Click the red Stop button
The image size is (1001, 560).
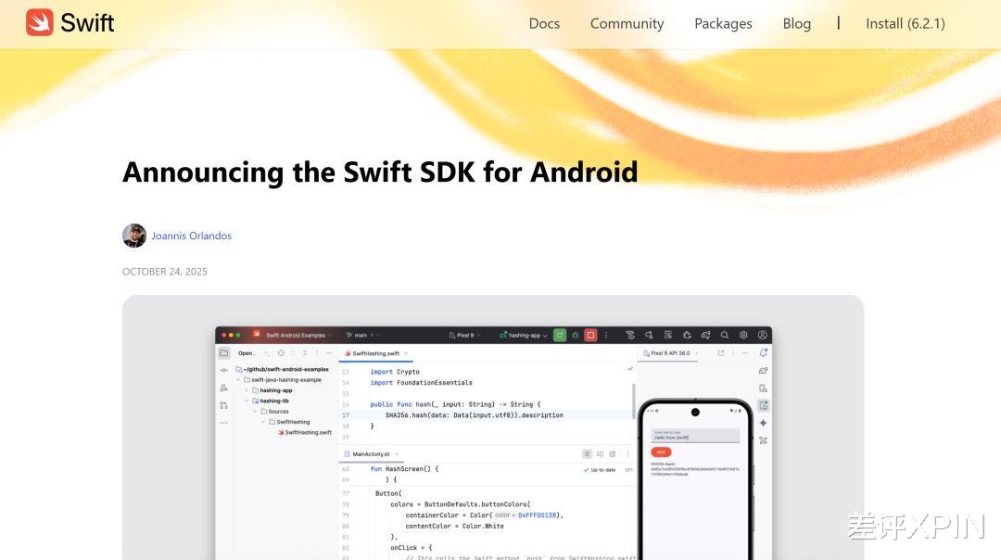(590, 335)
